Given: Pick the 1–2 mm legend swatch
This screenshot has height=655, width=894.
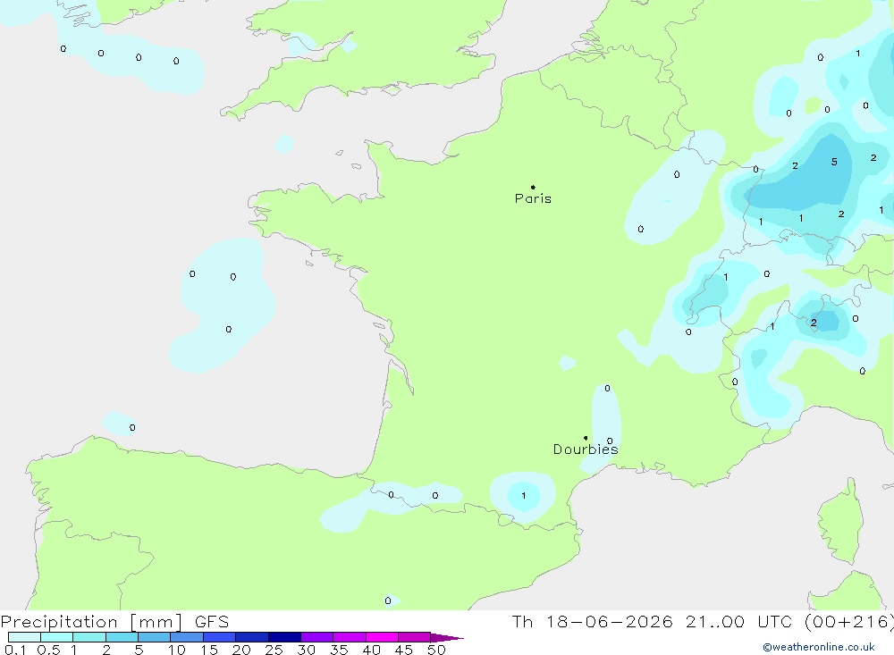Looking at the screenshot, I should (89, 637).
